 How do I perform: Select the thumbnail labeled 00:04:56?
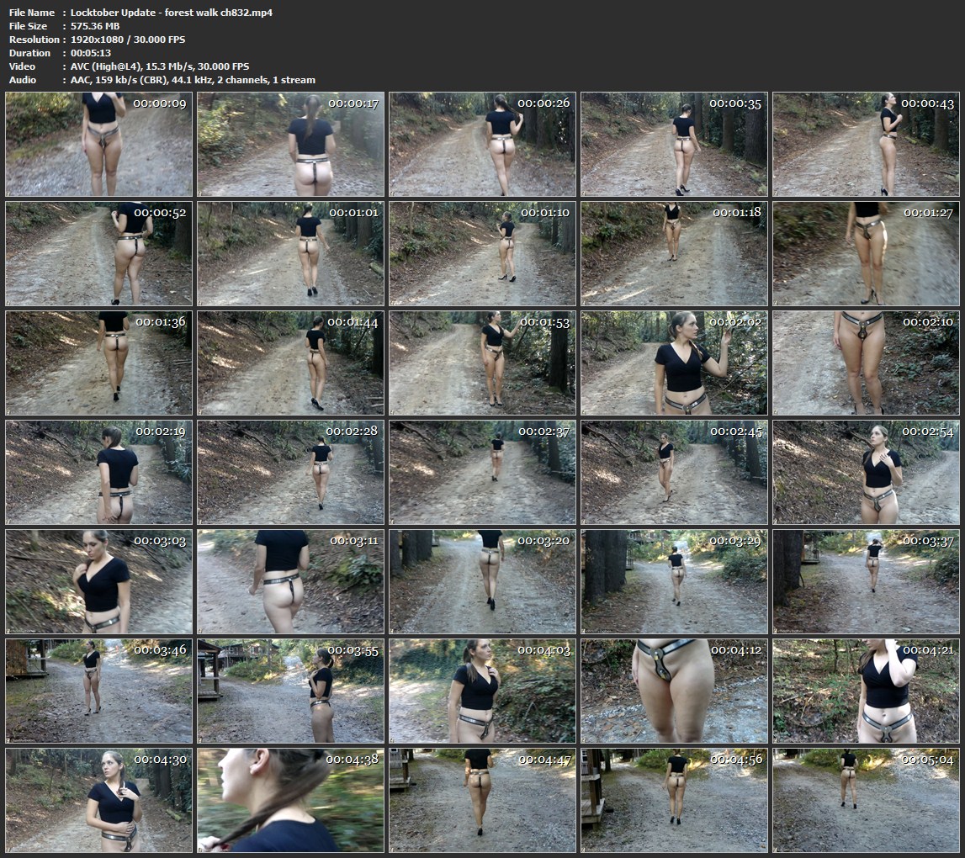(675, 801)
